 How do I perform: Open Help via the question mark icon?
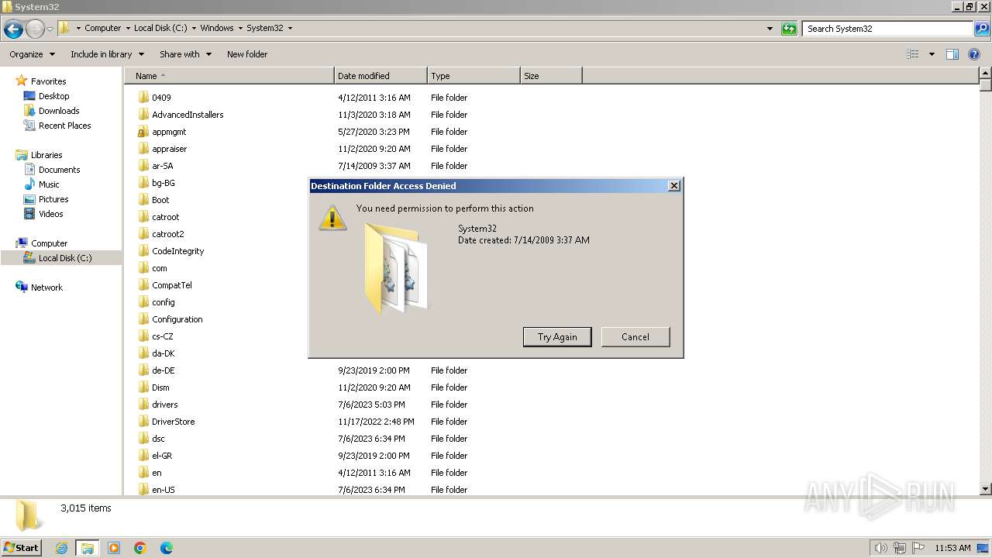[975, 54]
